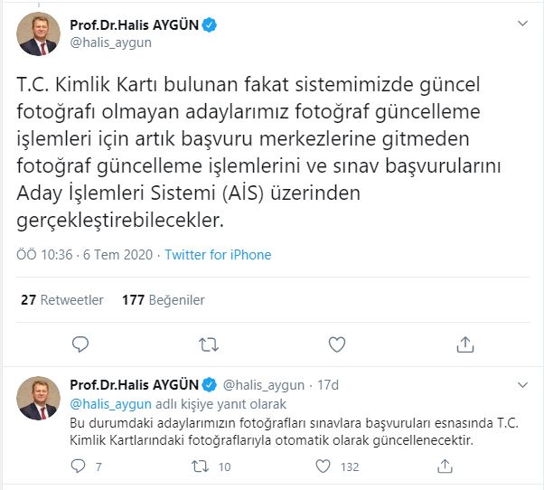This screenshot has width=544, height=490.
Task: Open the reply tweet's profile avatar
Action: click(x=37, y=398)
